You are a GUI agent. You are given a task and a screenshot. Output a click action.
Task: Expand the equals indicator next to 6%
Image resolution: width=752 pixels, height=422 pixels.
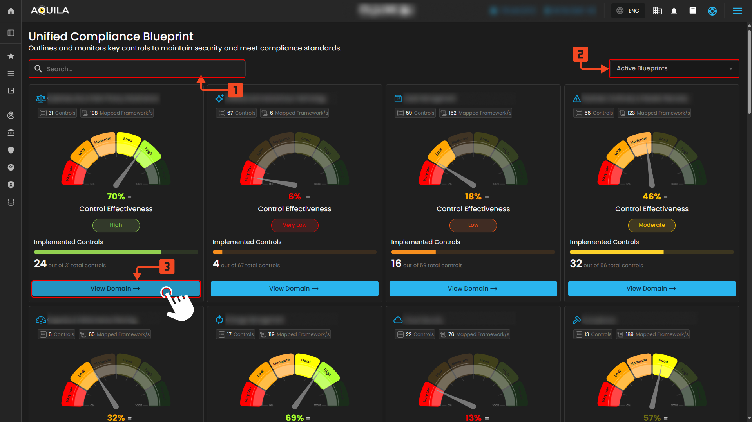click(x=308, y=197)
